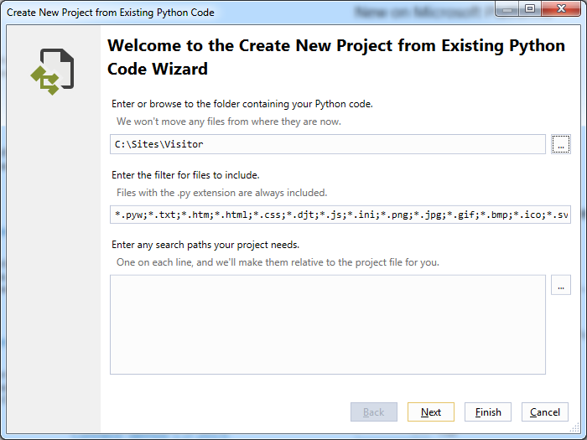Click the resize grip in the dialog corner
This screenshot has height=440, width=587.
coord(574,427)
